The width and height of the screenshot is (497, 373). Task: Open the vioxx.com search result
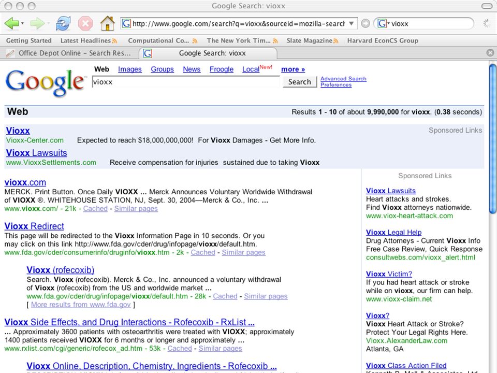(25, 182)
